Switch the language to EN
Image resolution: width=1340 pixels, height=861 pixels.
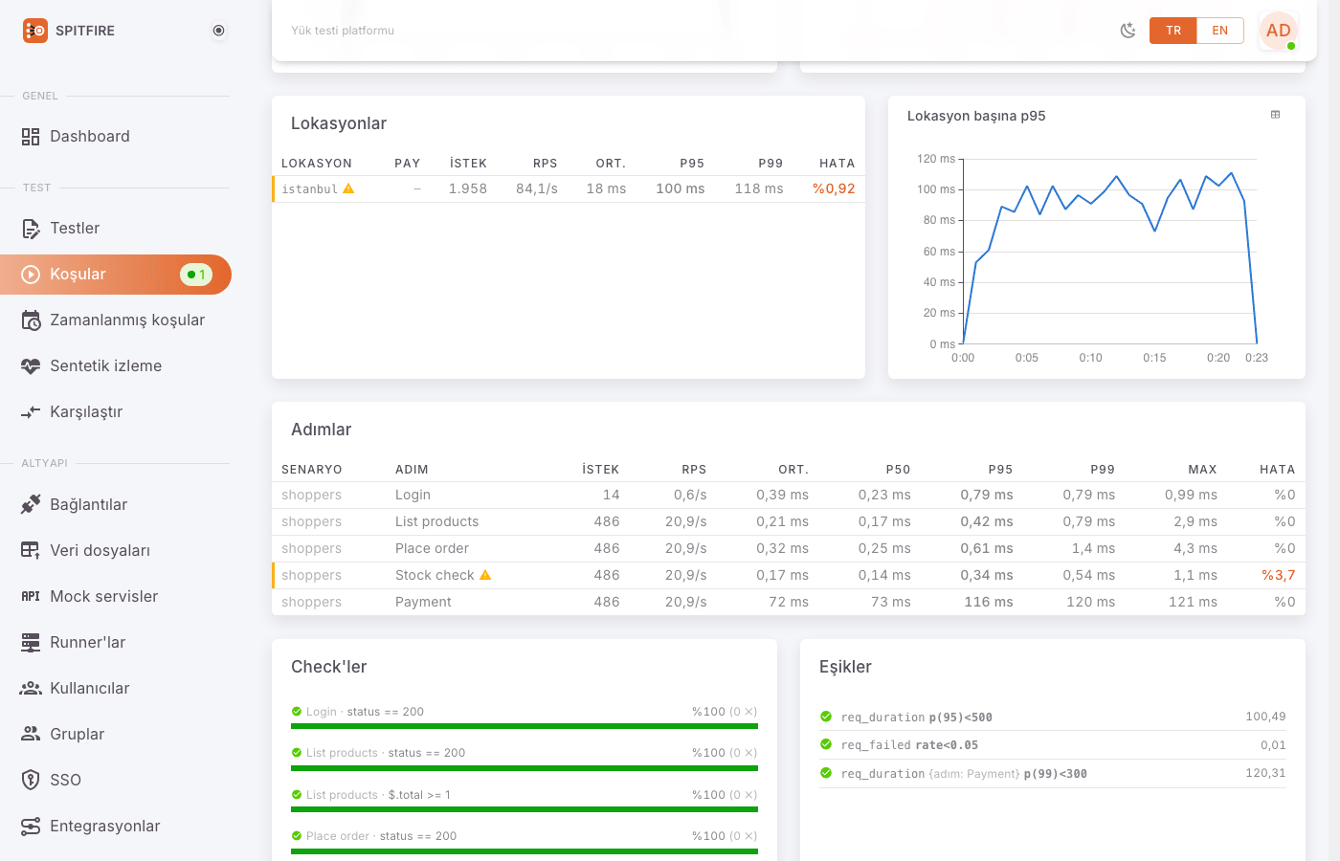[x=1219, y=31]
